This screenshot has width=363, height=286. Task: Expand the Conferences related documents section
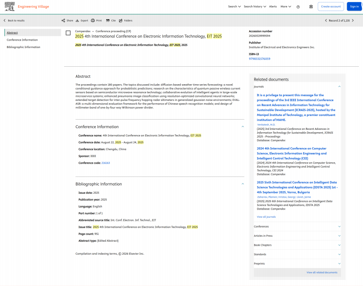point(339,227)
